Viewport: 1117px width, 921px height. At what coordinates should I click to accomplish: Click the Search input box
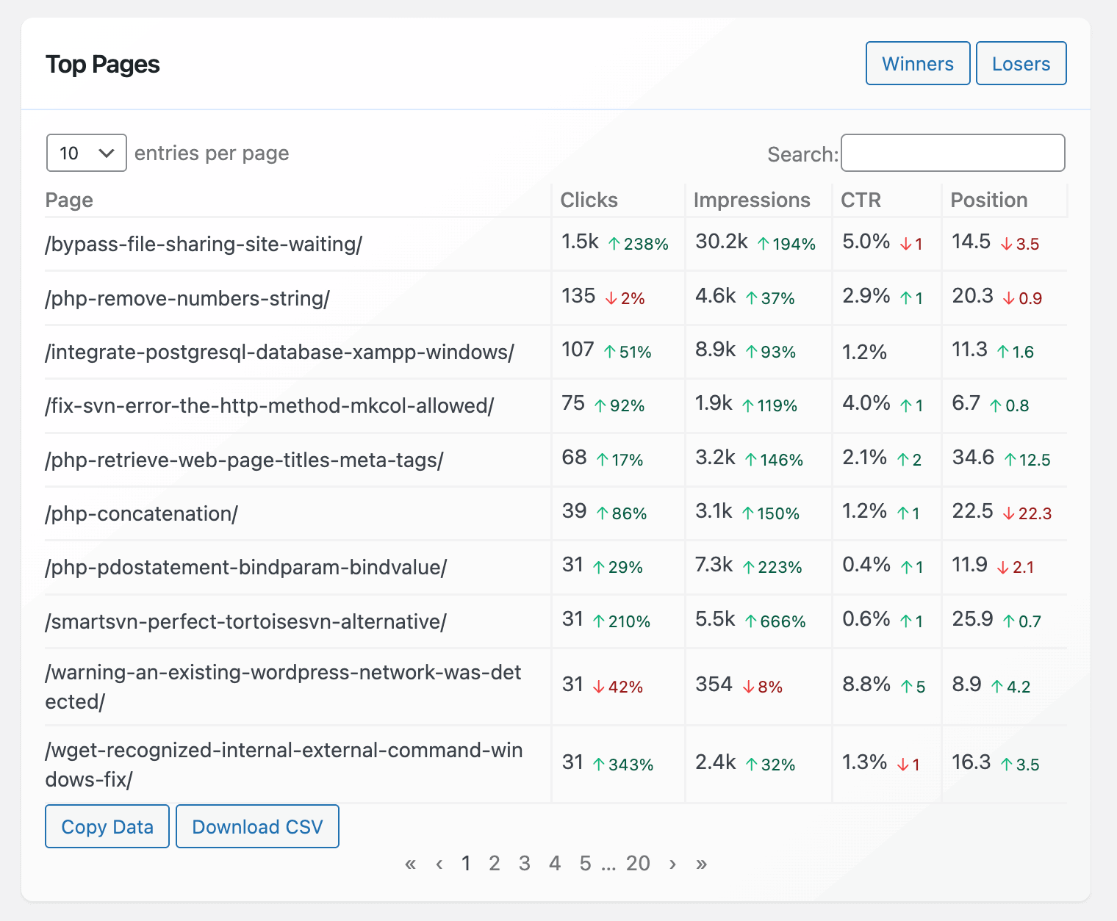click(x=953, y=153)
